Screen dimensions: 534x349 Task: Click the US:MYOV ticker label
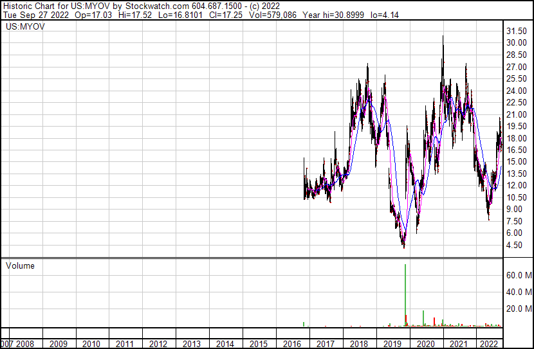pyautogui.click(x=24, y=26)
